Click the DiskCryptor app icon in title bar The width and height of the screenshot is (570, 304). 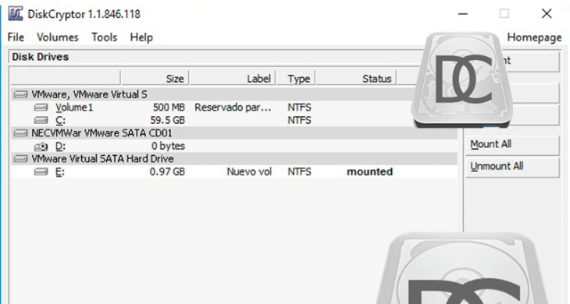click(16, 14)
